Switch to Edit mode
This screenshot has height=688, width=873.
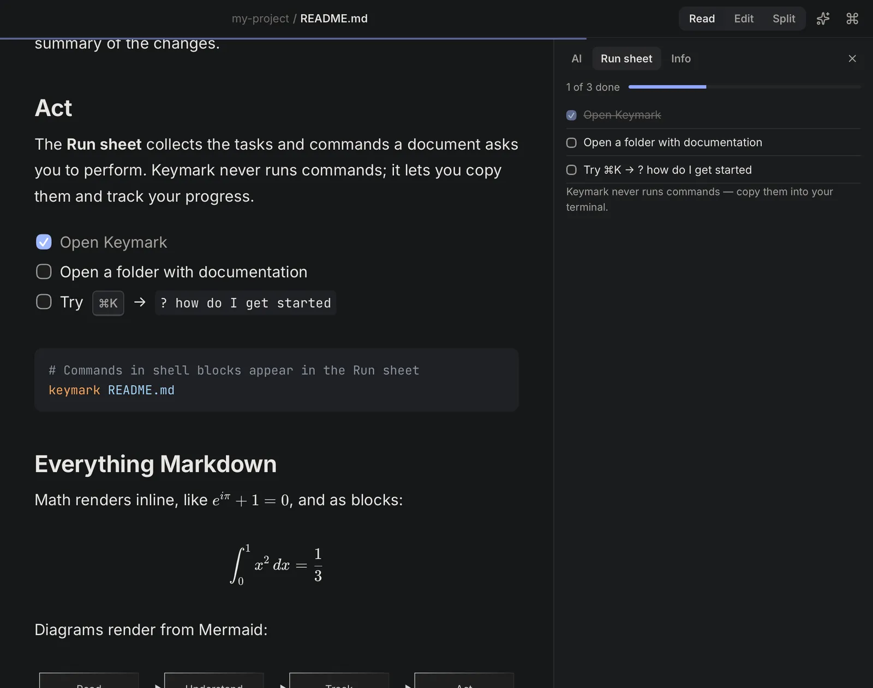[x=744, y=19]
